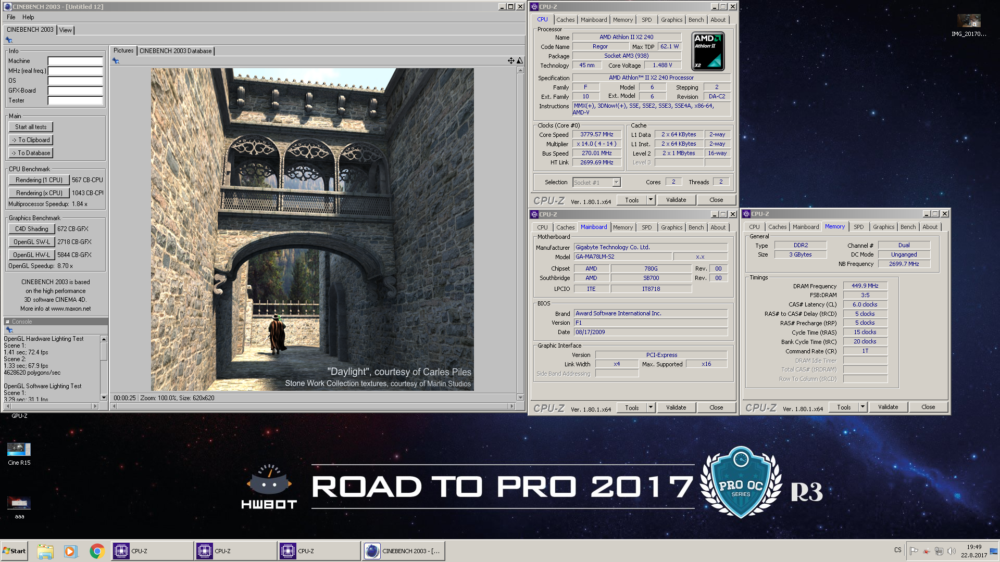The image size is (1000, 562).
Task: Click the console vertical scrollbar down arrow
Action: click(x=104, y=398)
